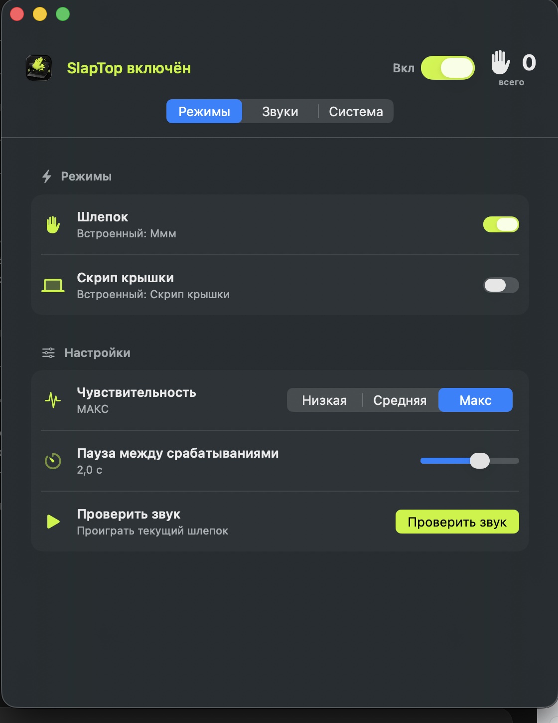
Task: Open the Звуки tab
Action: (x=280, y=111)
